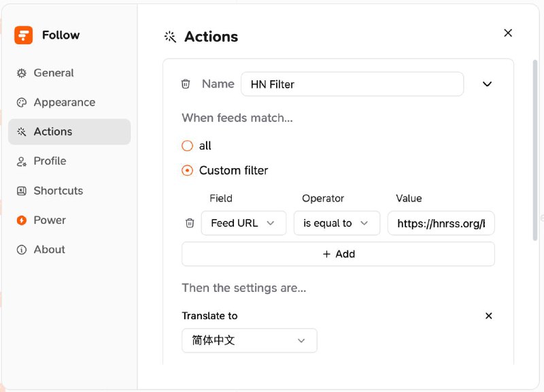Remove the Feed URL filter row trash icon

click(x=190, y=223)
